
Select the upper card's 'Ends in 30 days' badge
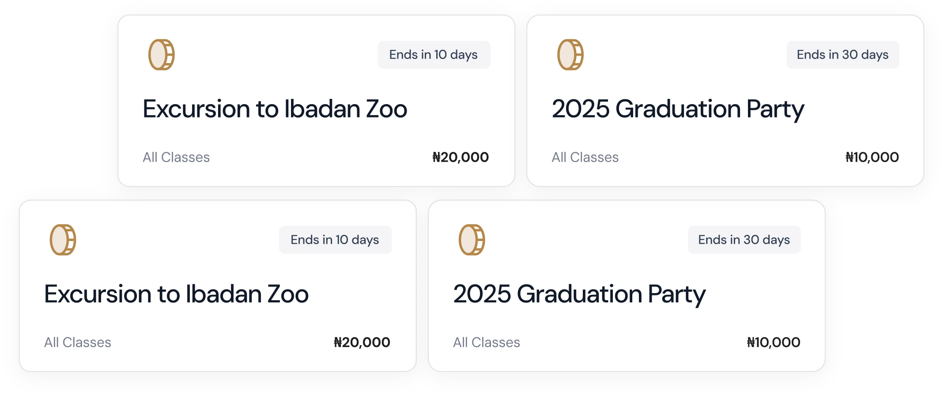coord(842,55)
